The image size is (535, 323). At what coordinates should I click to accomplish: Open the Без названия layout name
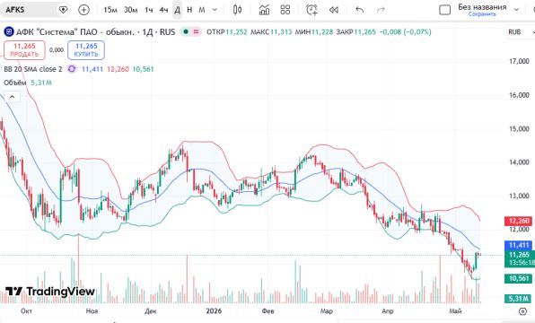482,7
